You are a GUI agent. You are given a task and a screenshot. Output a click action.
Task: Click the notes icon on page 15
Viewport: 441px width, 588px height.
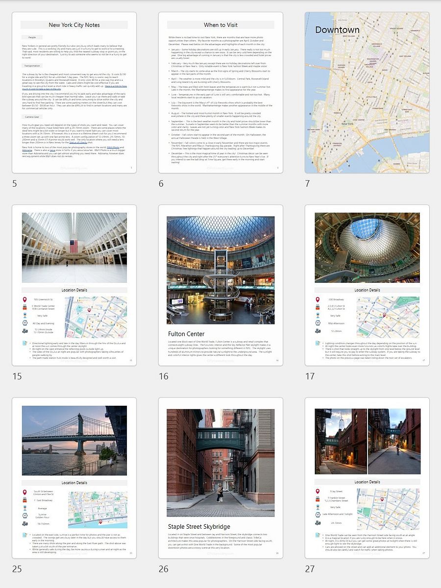coord(25,344)
